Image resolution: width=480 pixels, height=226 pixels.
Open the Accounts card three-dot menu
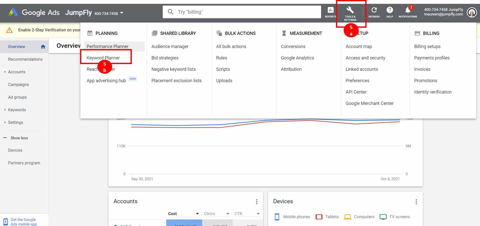tap(256, 202)
